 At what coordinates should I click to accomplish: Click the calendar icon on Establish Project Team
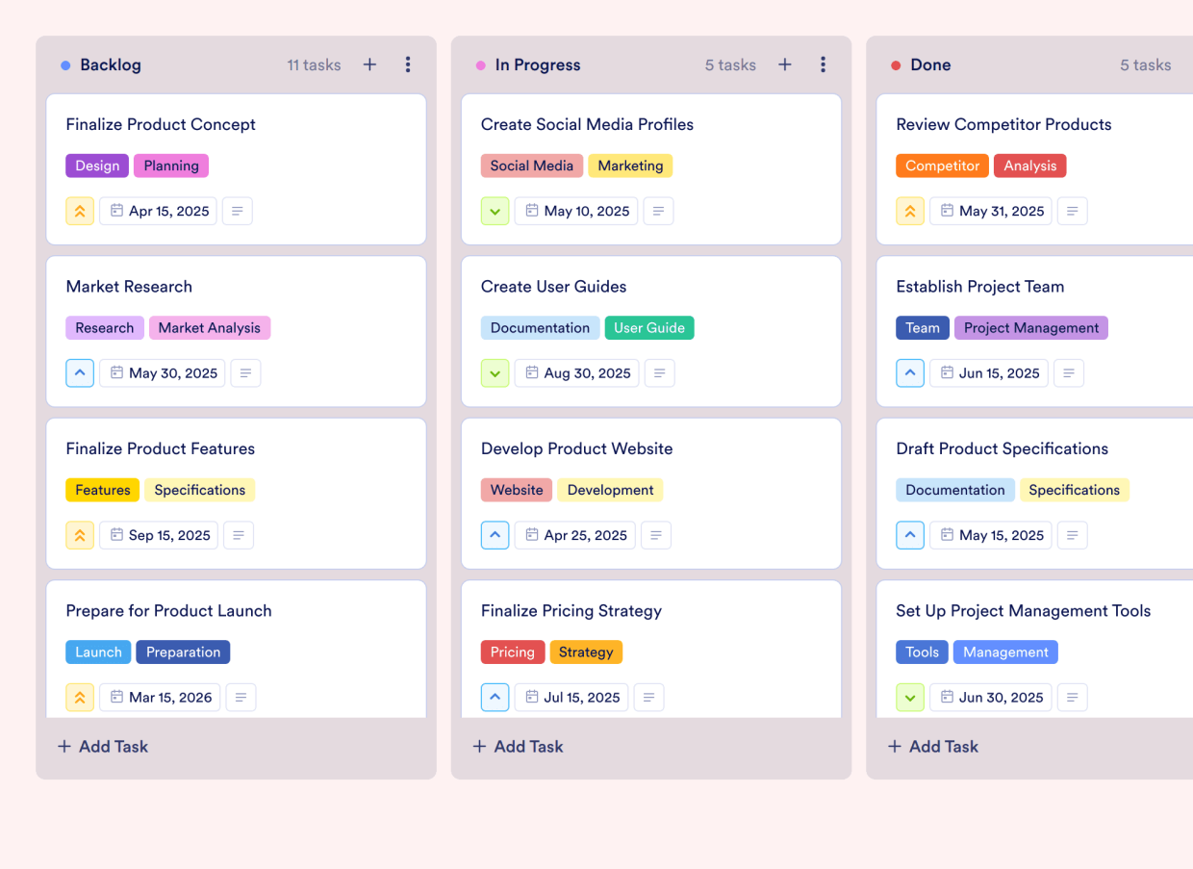coord(948,372)
